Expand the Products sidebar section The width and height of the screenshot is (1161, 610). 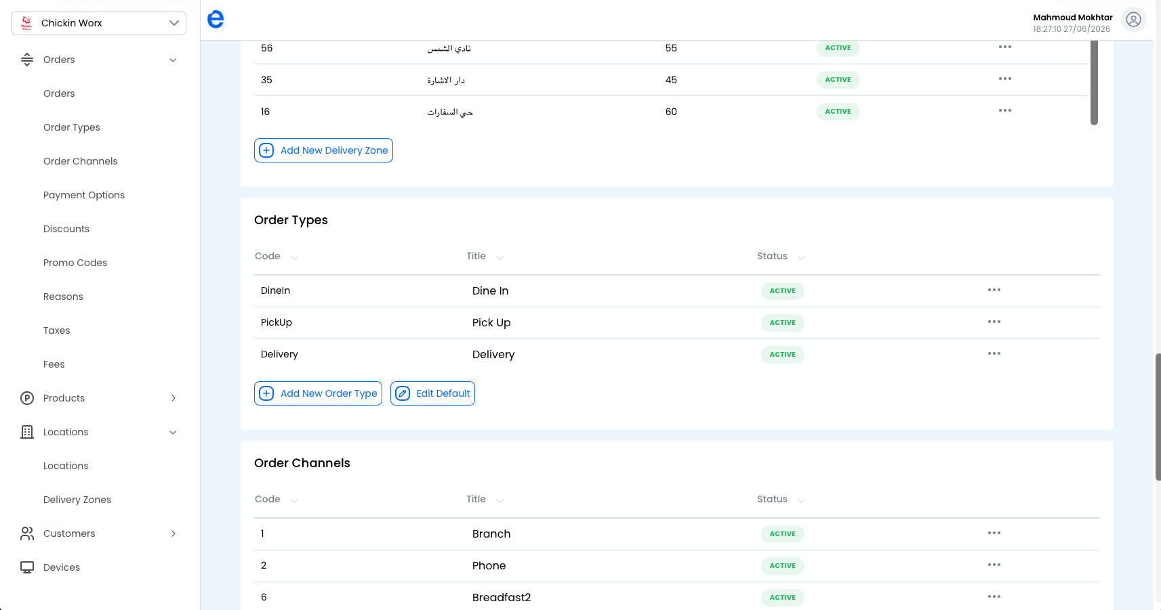173,398
